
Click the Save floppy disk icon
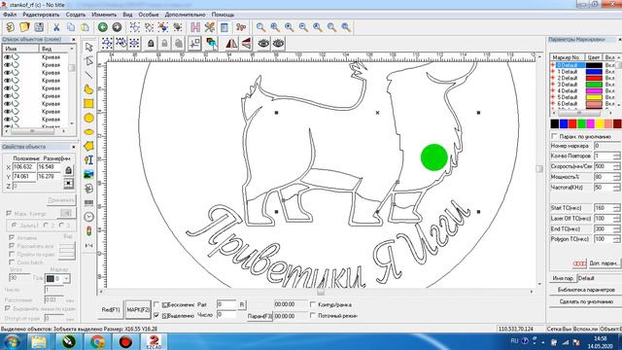(x=39, y=27)
